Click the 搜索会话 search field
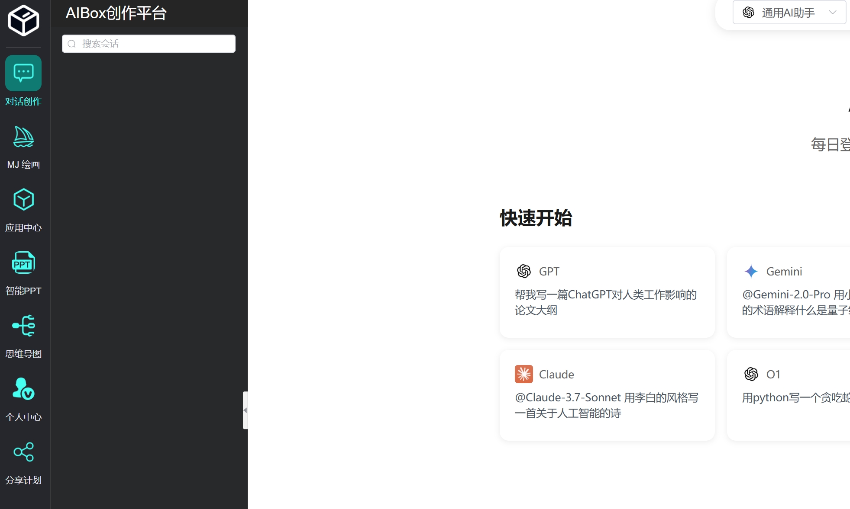The height and width of the screenshot is (509, 850). pyautogui.click(x=149, y=43)
